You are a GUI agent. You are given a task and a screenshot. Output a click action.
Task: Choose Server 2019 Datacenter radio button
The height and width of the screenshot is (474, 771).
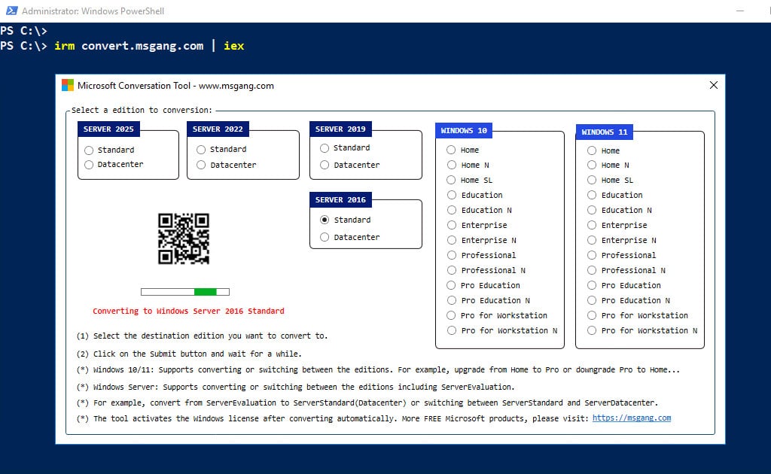(x=325, y=165)
